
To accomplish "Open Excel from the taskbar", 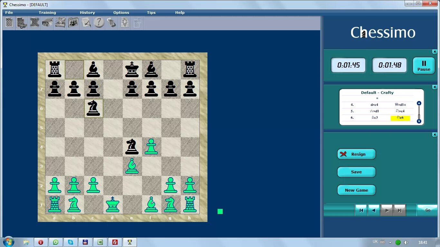I will 100,242.
